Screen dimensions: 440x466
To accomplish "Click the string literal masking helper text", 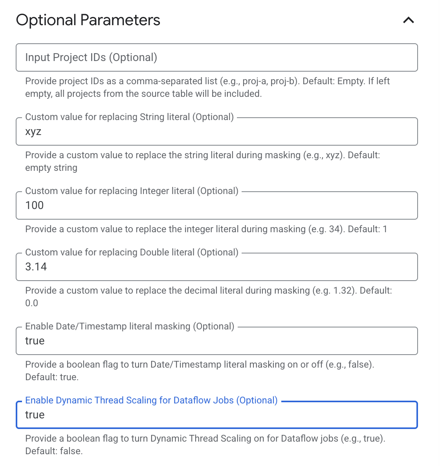I will (x=202, y=161).
